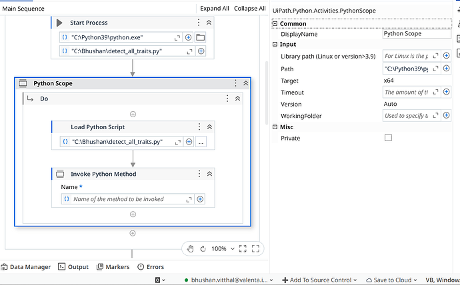Collapse the Do sequence container
The image size is (460, 285).
tap(237, 99)
